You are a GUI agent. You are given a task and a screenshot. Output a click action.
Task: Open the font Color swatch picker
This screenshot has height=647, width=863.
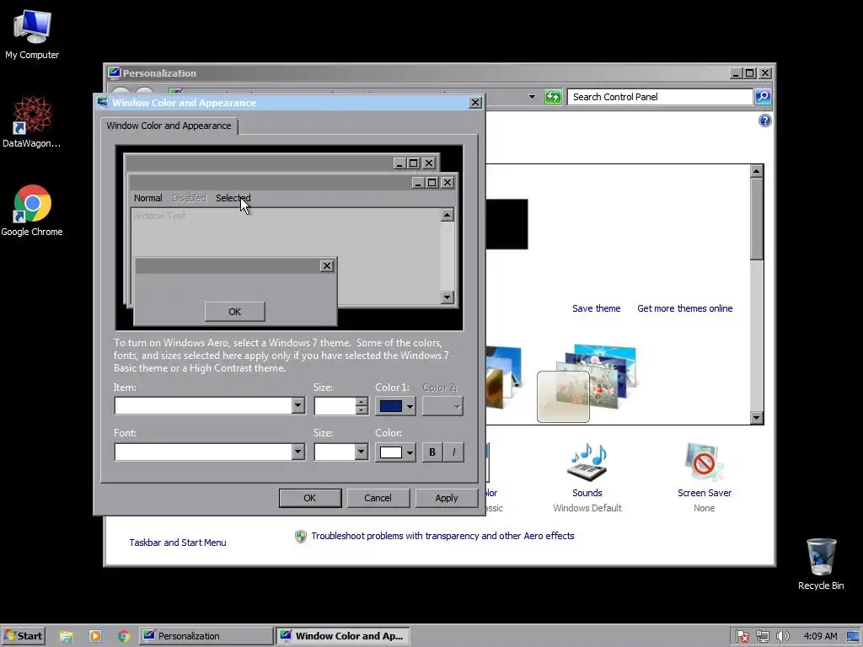click(x=396, y=452)
